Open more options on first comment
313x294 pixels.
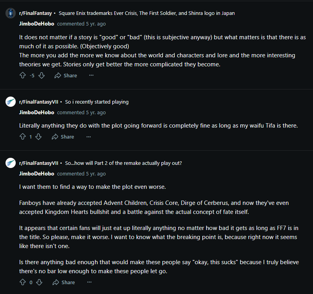tap(92, 75)
